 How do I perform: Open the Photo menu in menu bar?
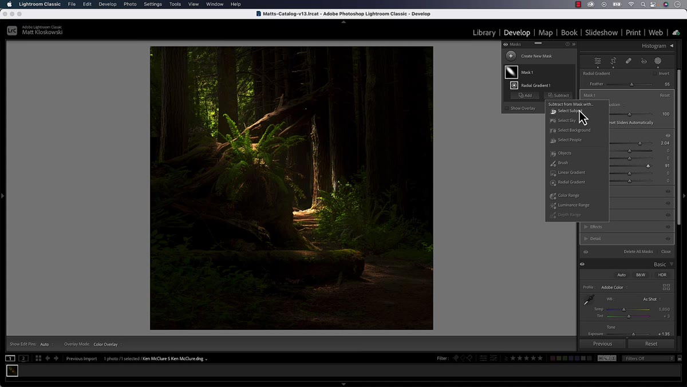tap(130, 4)
